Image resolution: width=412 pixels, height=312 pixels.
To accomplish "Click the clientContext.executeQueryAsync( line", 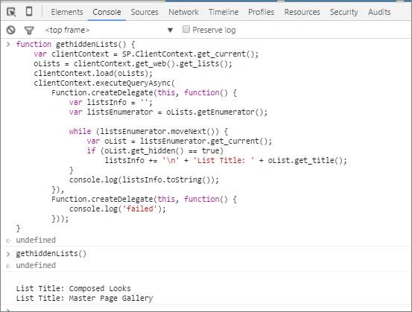I will tap(104, 83).
